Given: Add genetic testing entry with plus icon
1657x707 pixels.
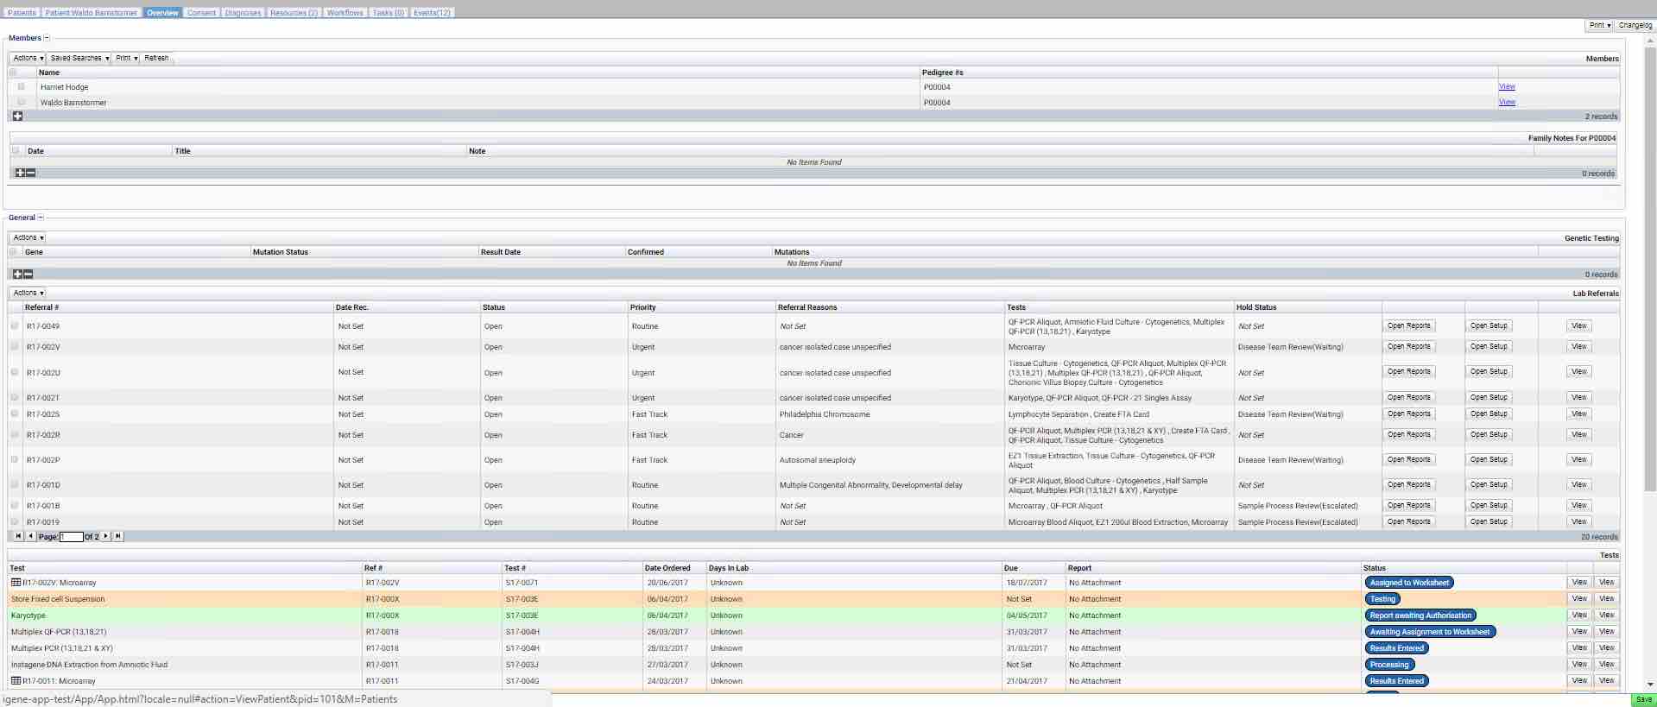Looking at the screenshot, I should 17,274.
